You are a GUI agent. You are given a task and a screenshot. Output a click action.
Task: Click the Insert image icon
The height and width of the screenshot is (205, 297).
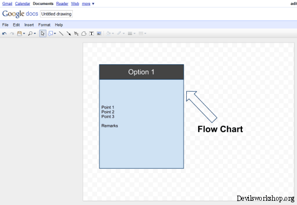point(99,33)
